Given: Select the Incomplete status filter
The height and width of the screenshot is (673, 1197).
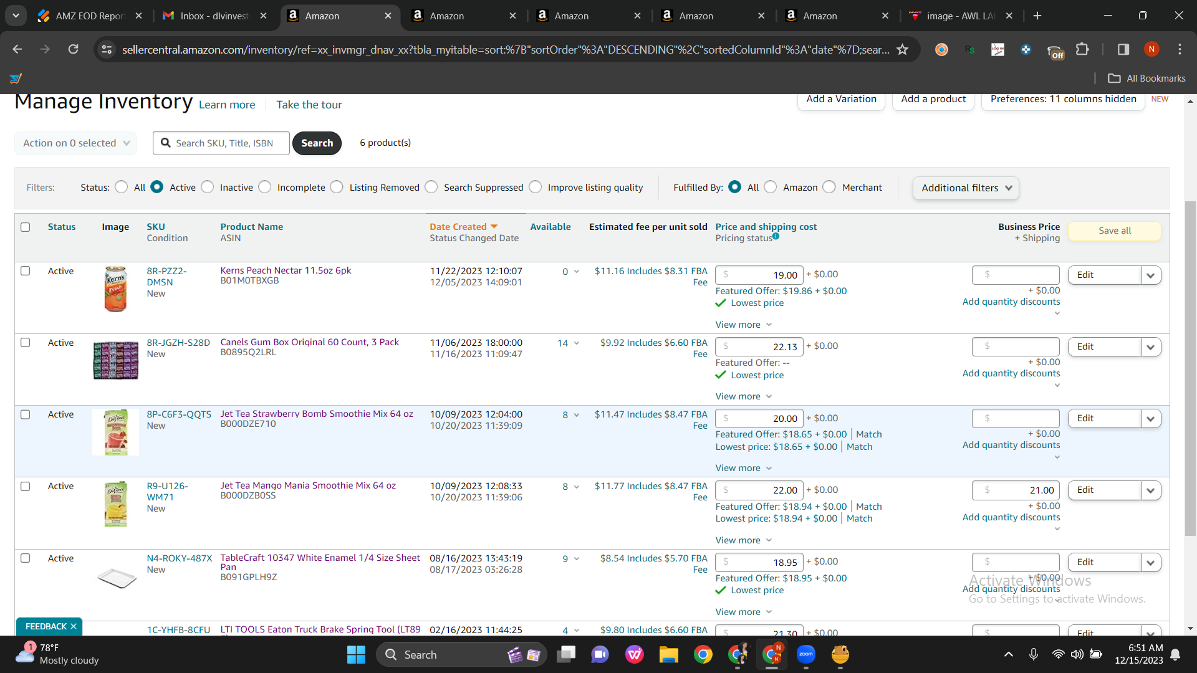Looking at the screenshot, I should click(265, 187).
